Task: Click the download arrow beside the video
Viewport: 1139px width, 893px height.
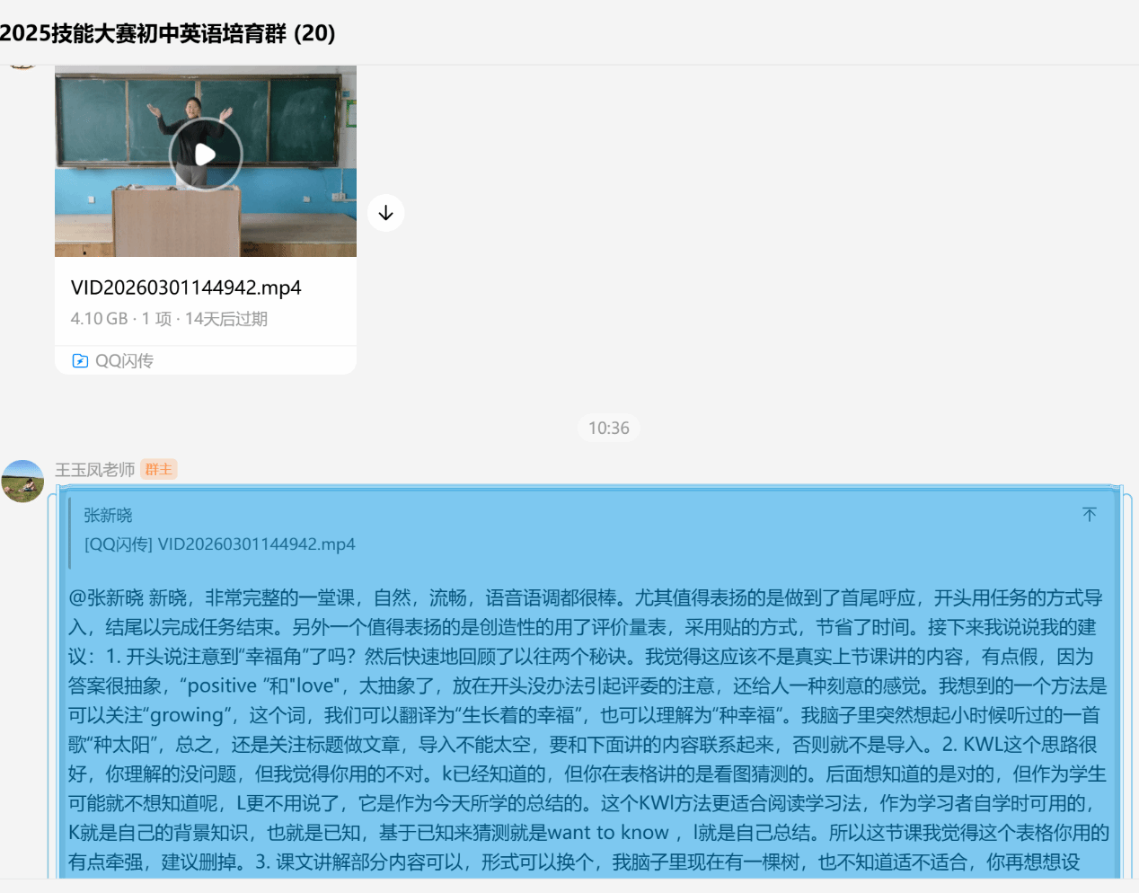Action: 385,213
